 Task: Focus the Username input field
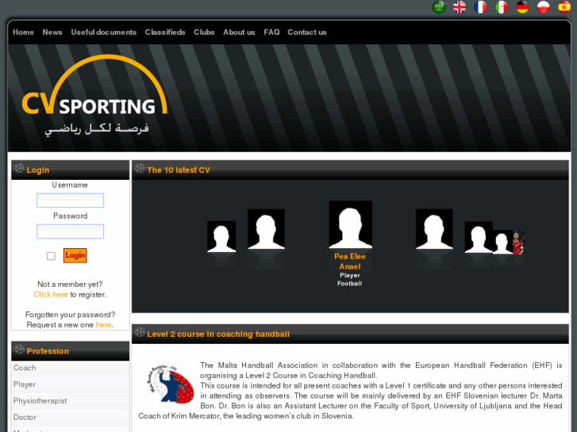pyautogui.click(x=71, y=201)
